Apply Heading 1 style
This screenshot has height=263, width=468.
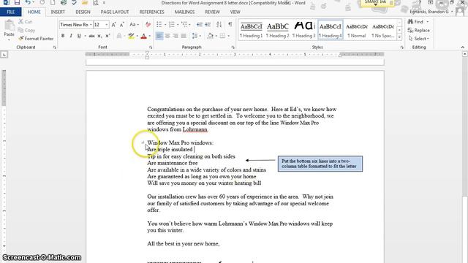251,30
